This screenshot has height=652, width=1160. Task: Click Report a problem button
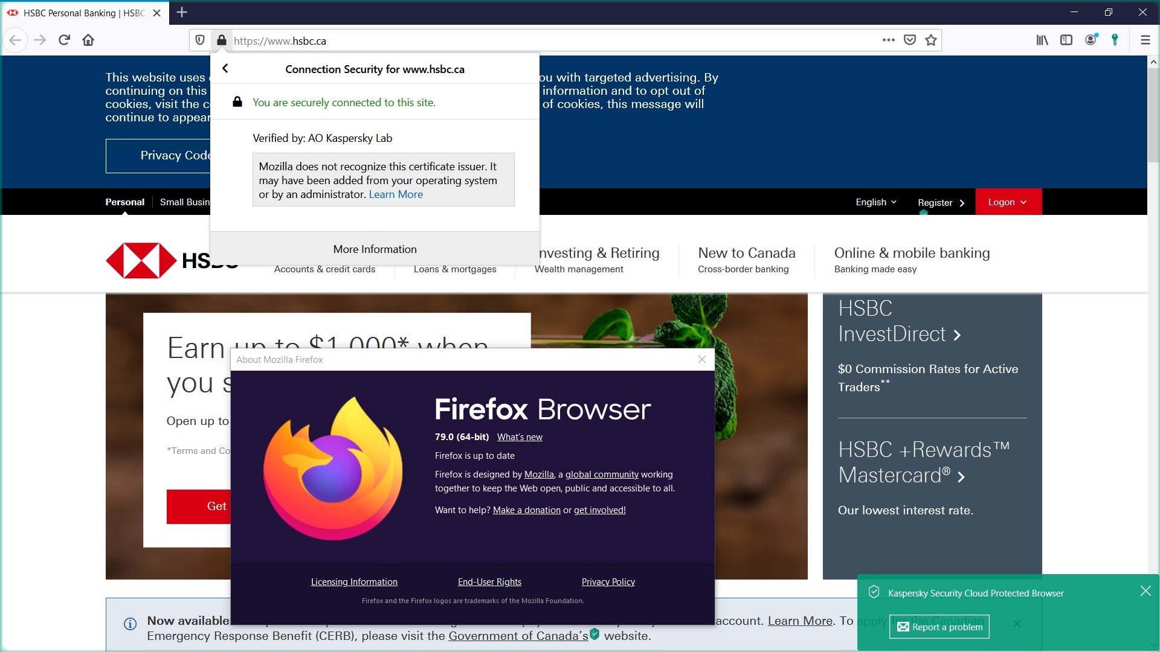click(x=939, y=627)
